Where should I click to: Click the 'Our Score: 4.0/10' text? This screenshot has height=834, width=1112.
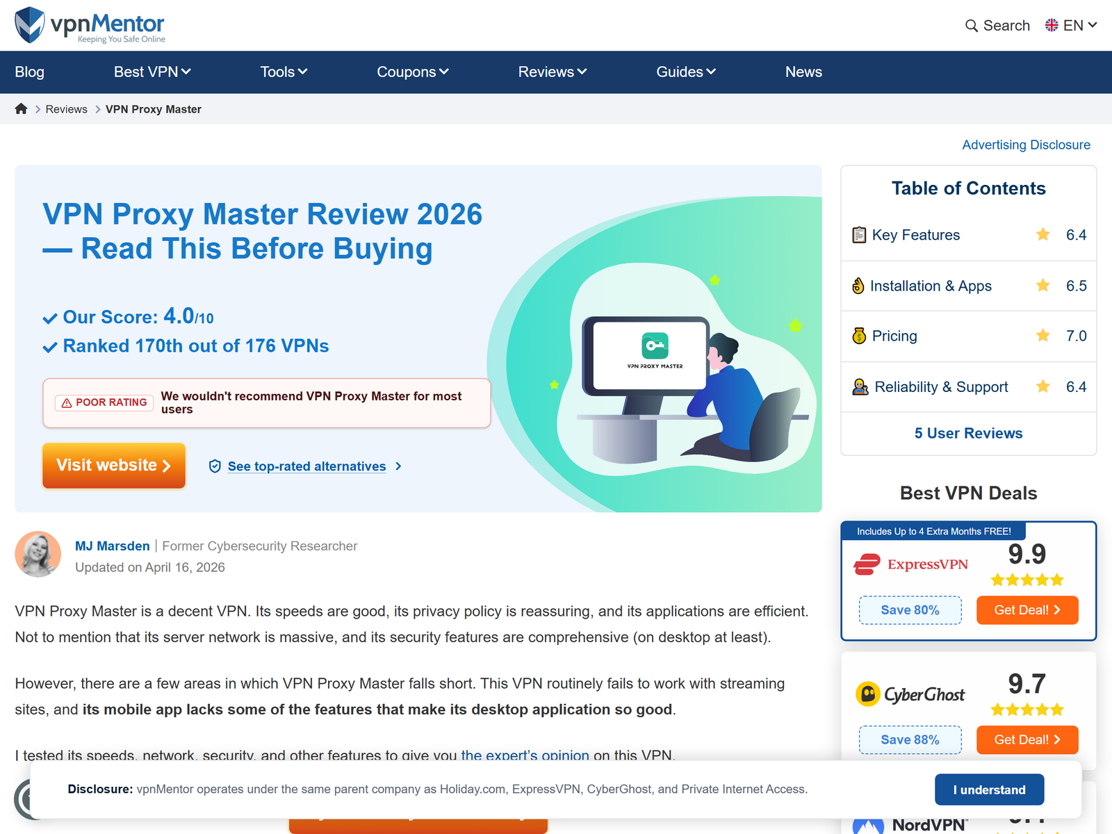point(138,317)
